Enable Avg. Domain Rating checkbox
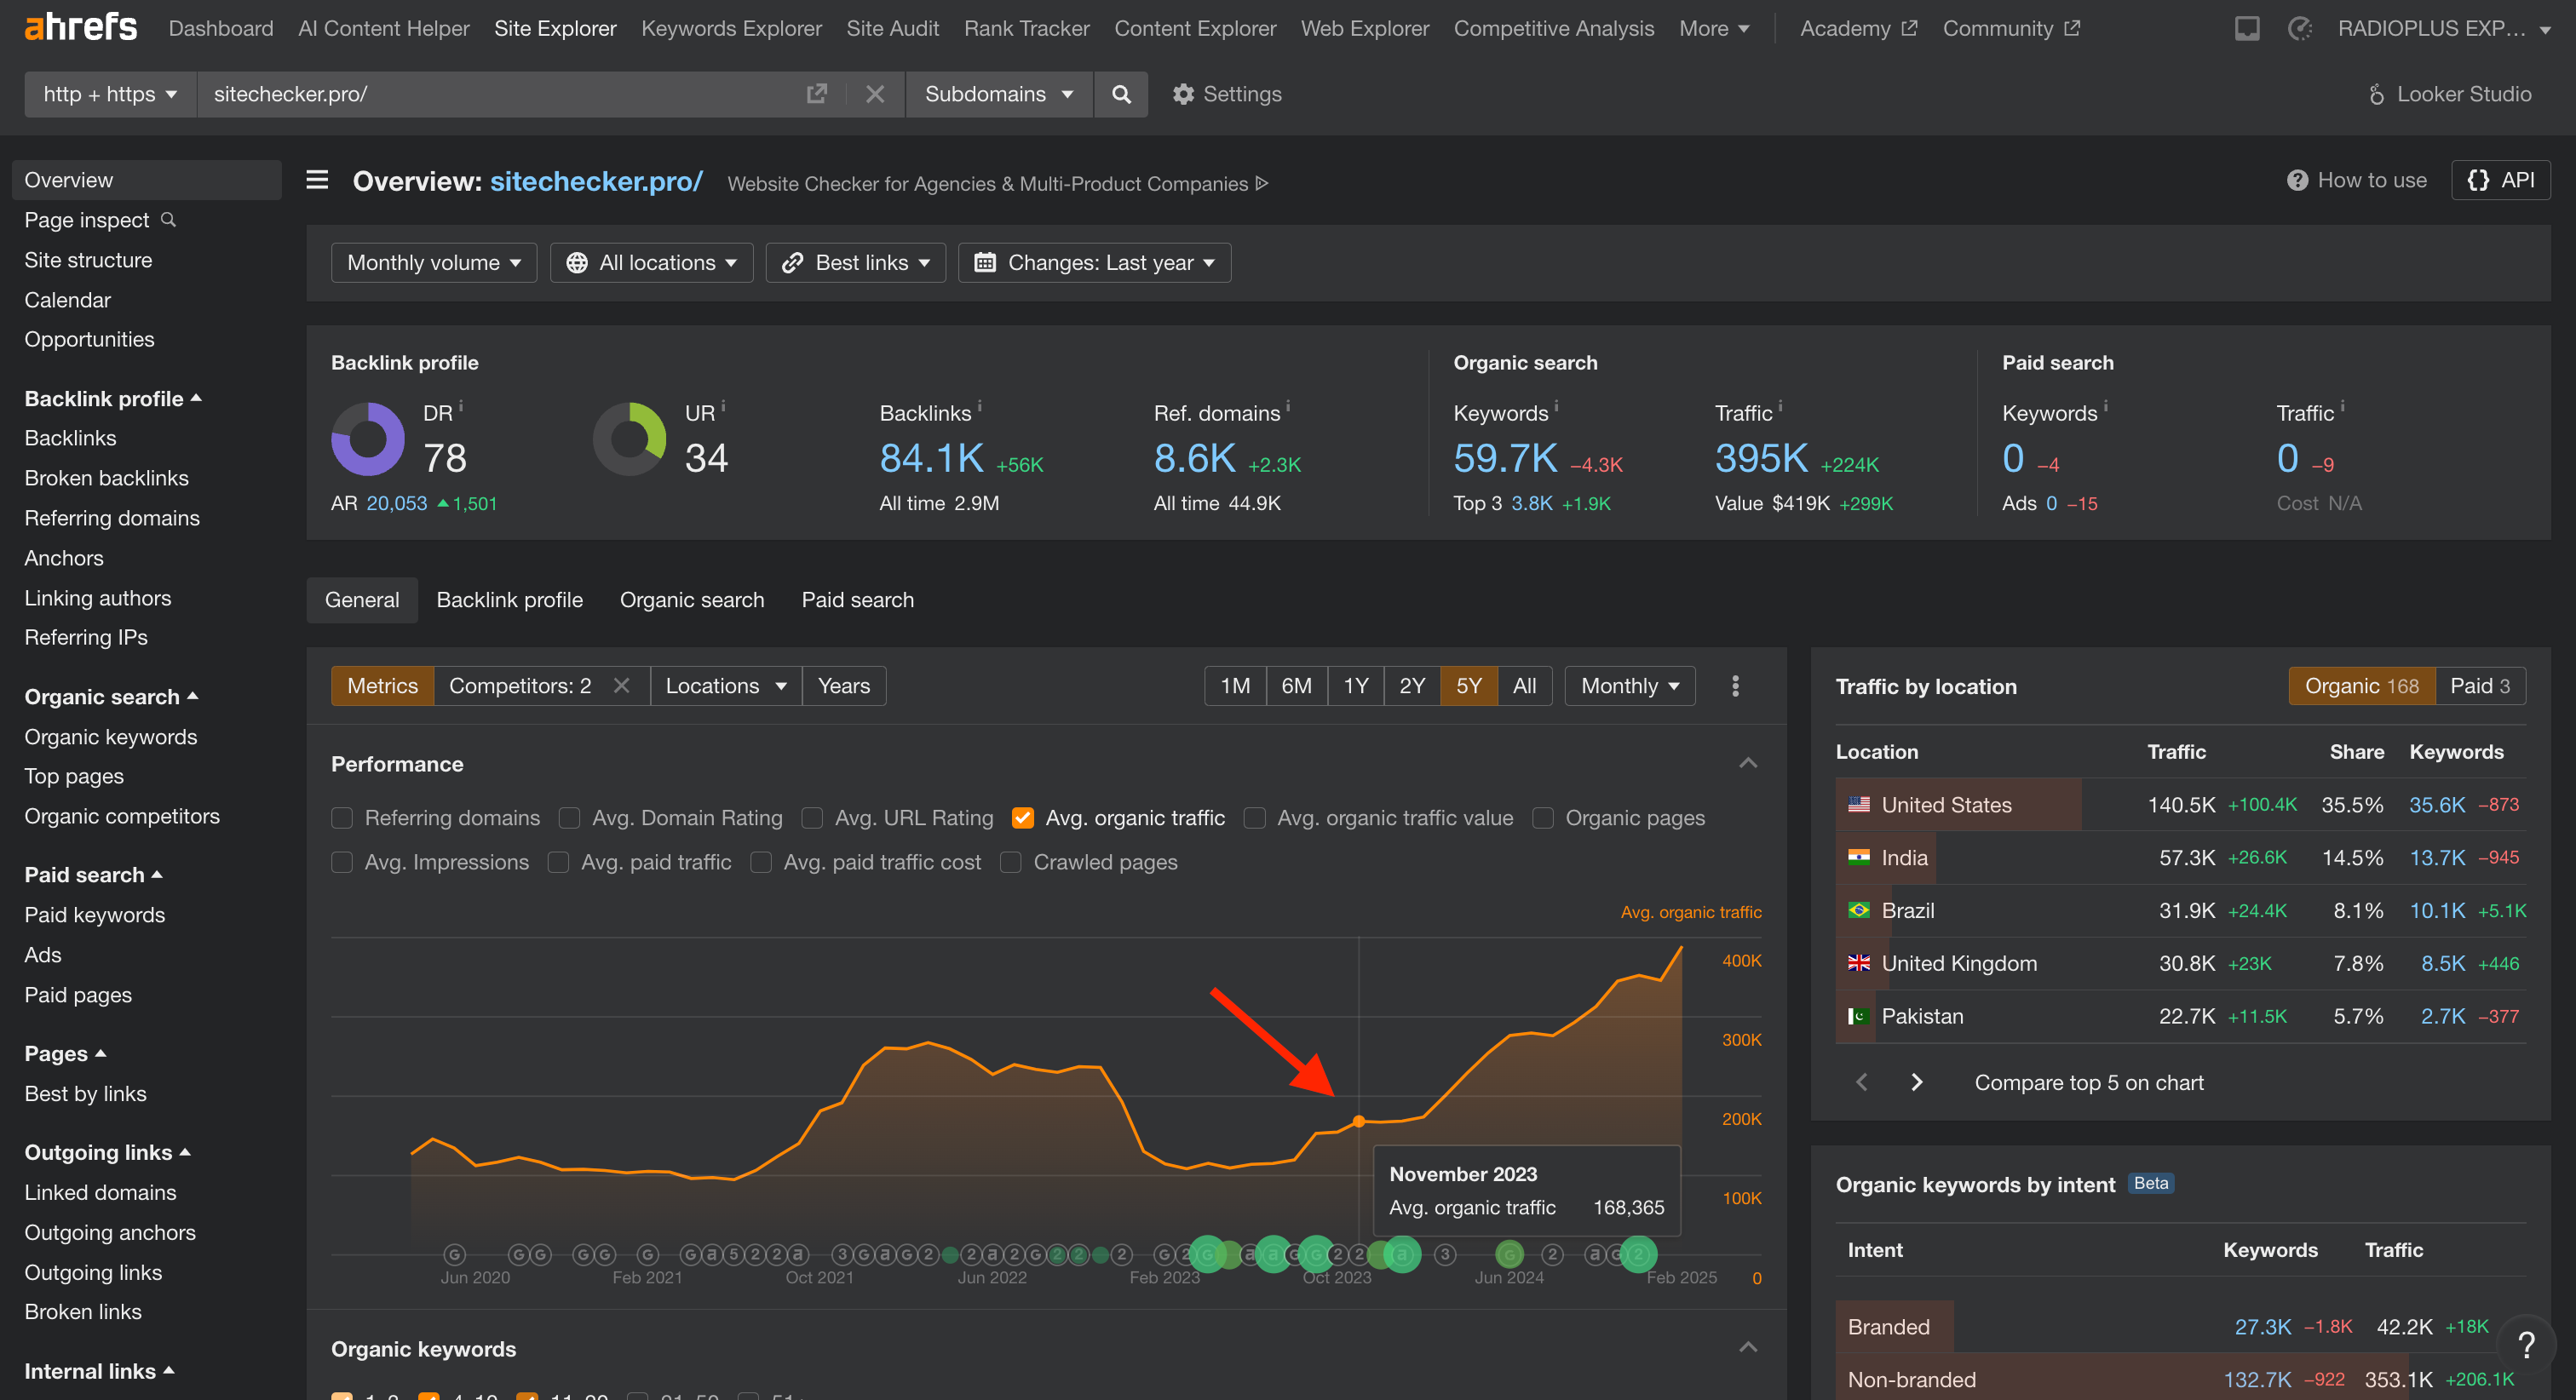The image size is (2576, 1400). (569, 818)
